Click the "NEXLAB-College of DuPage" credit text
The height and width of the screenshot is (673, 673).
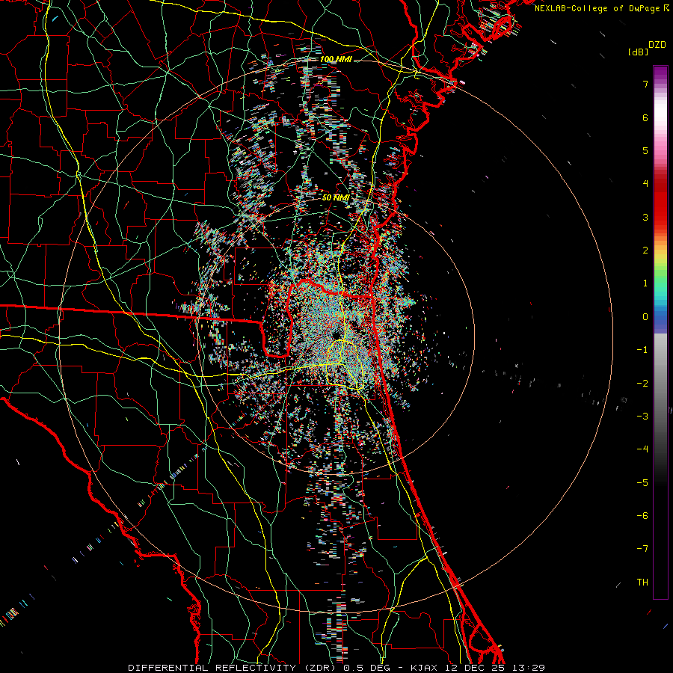click(597, 8)
